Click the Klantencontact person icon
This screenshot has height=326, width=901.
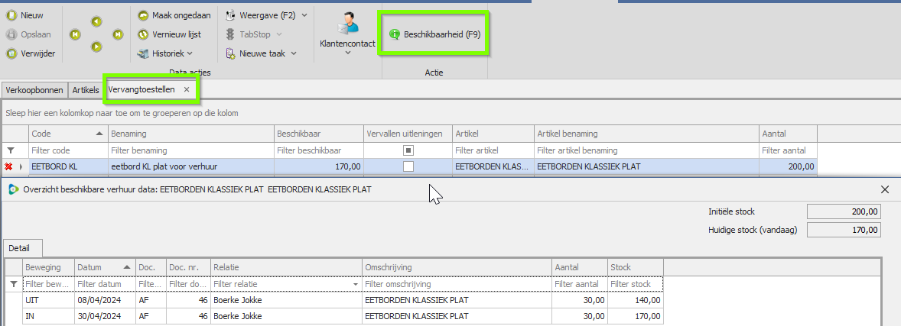tap(348, 23)
